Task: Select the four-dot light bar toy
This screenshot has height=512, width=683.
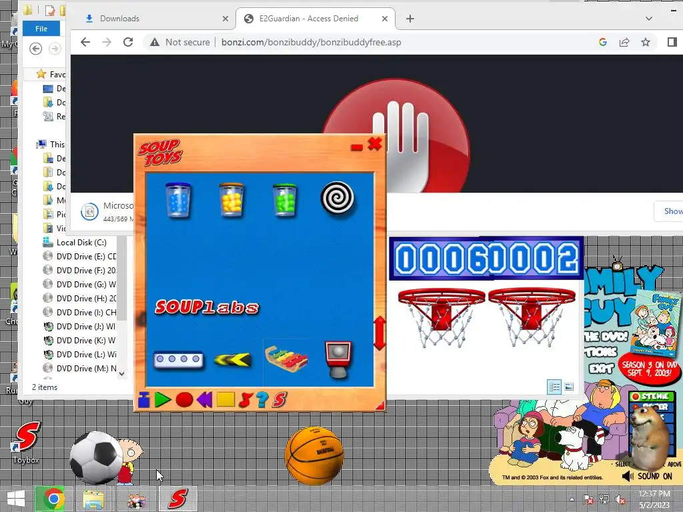Action: 179,359
